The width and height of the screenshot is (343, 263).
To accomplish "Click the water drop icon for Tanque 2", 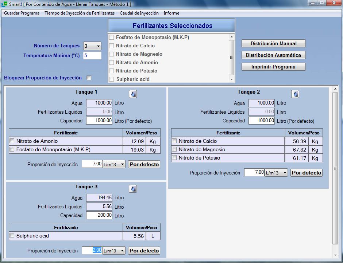I will click(295, 94).
